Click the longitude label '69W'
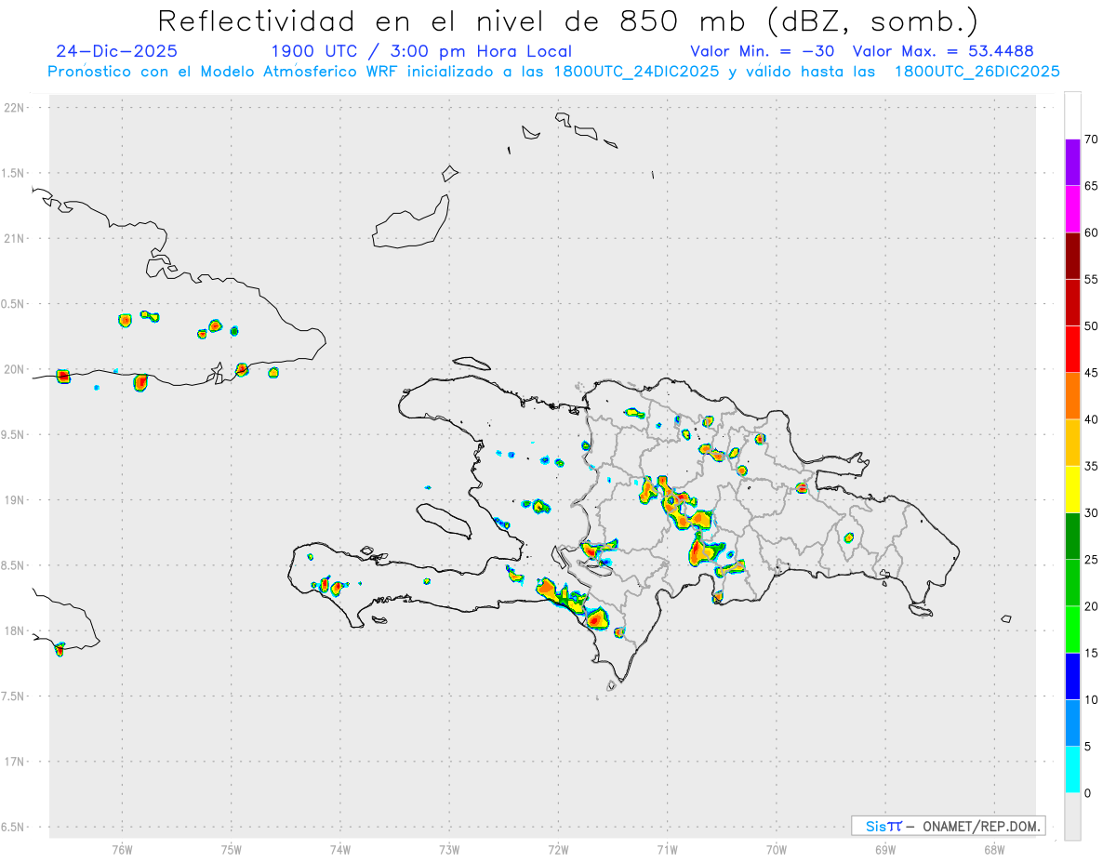Viewport: 1116px width, 862px height. [x=885, y=849]
